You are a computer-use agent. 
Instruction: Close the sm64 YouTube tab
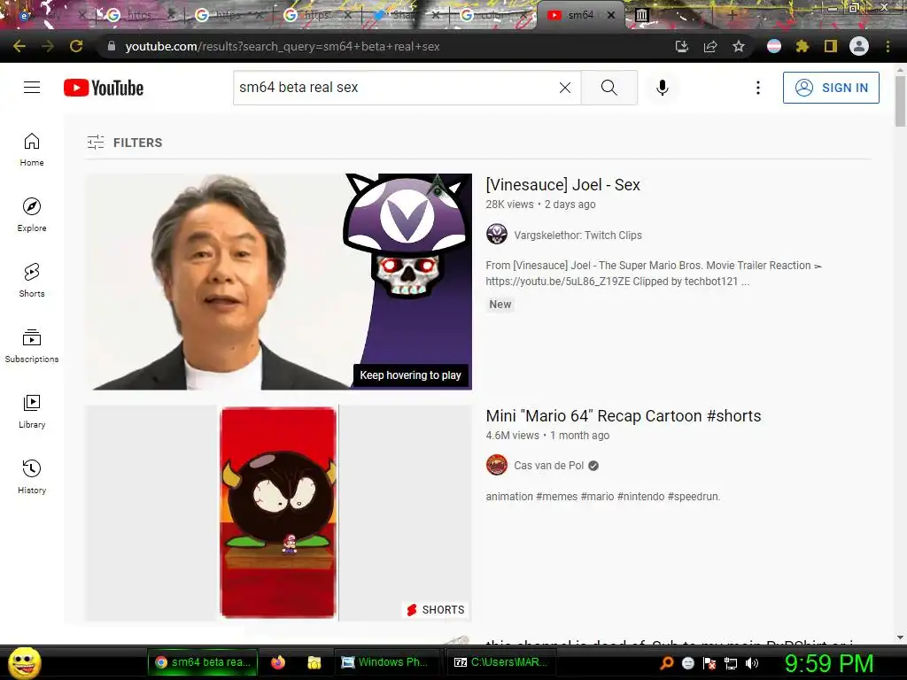click(611, 15)
